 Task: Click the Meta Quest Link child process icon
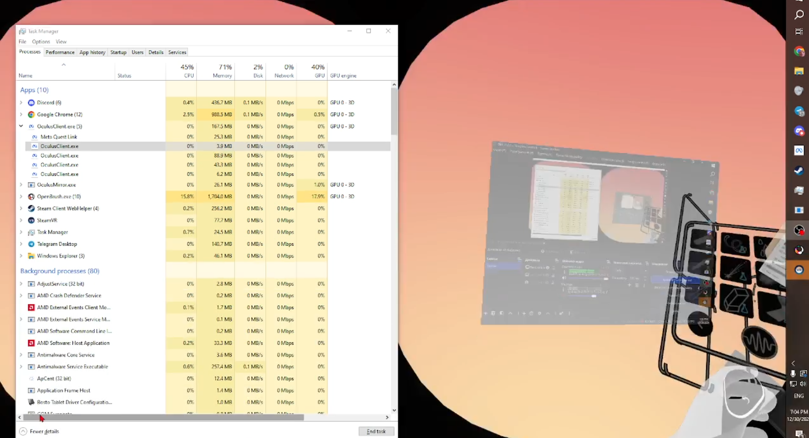point(34,137)
